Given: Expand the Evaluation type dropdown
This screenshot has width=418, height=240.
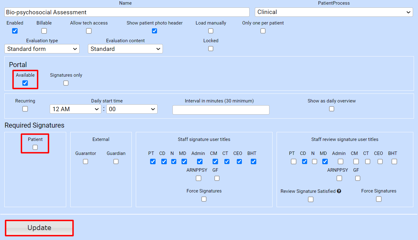Looking at the screenshot, I should pos(42,49).
